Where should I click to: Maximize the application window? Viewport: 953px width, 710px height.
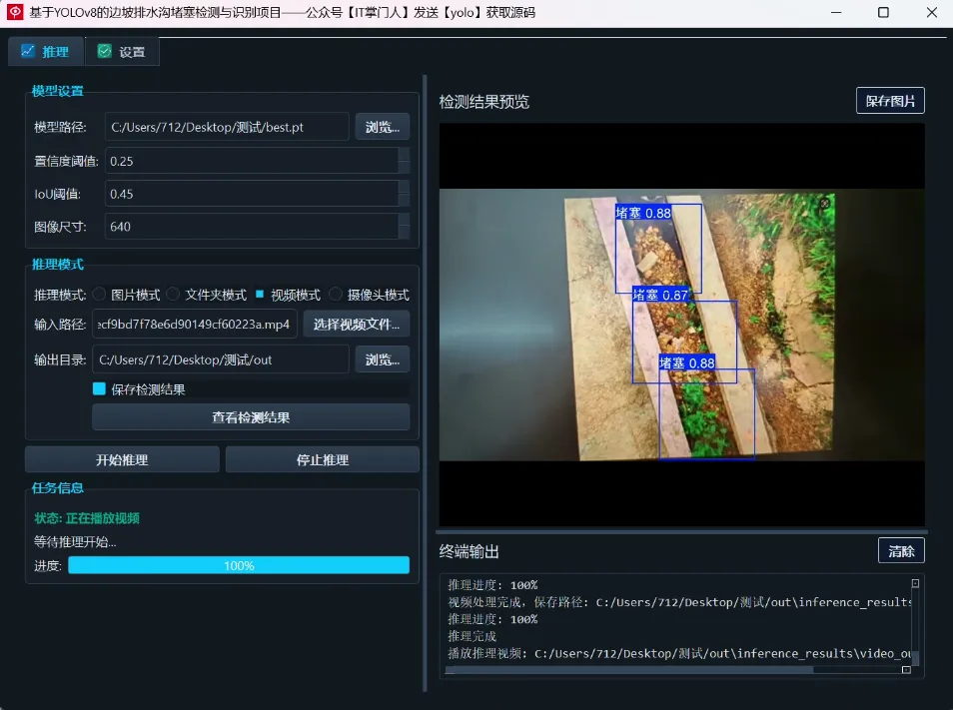click(884, 12)
